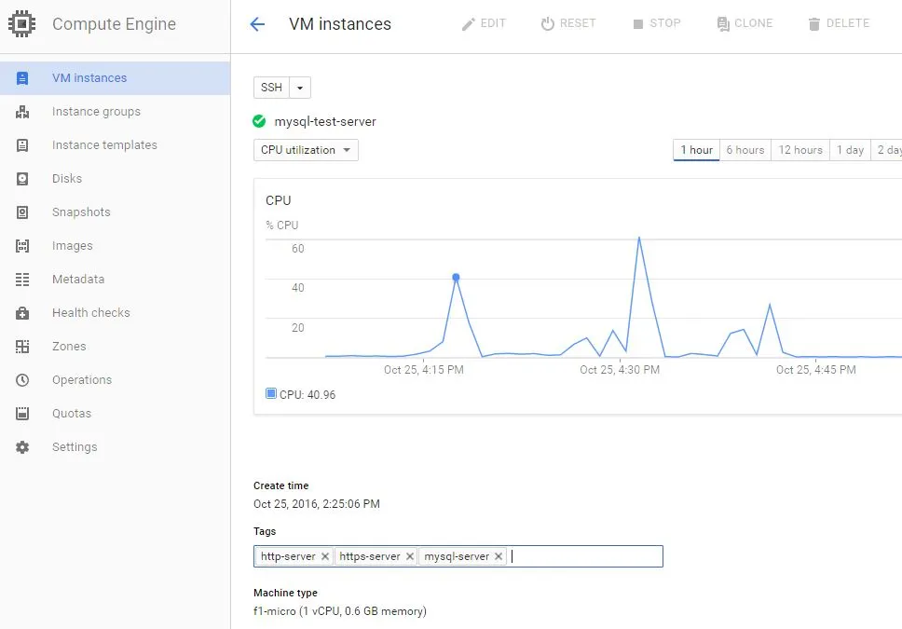Remove the mysql-server tag
The height and width of the screenshot is (629, 902).
499,556
